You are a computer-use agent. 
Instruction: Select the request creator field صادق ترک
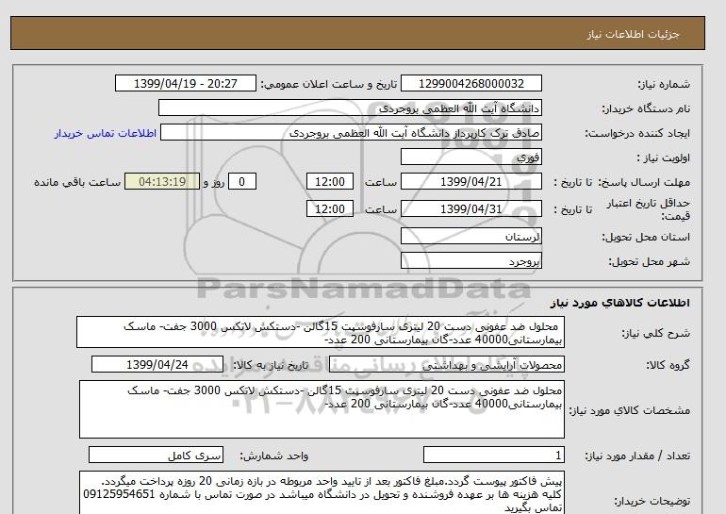click(351, 133)
